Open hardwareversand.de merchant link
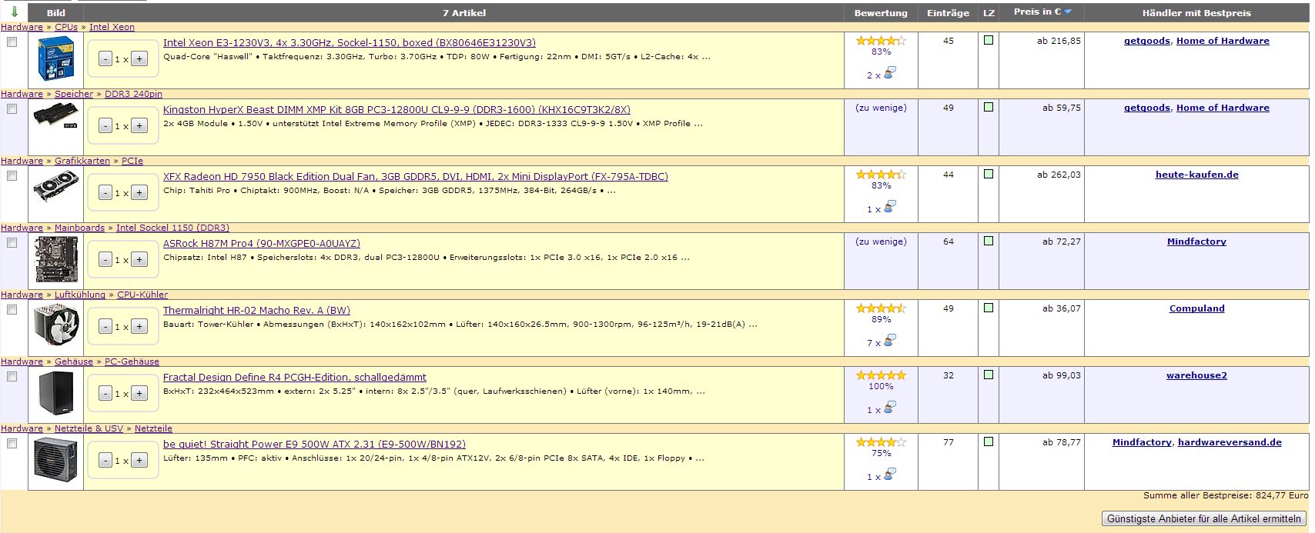Image resolution: width=1315 pixels, height=533 pixels. (1230, 442)
